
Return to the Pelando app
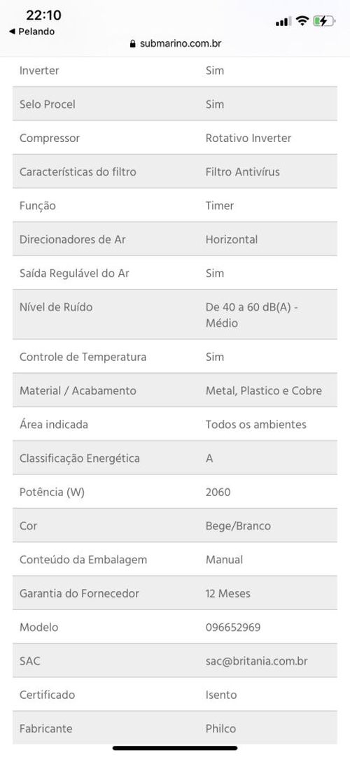[32, 31]
